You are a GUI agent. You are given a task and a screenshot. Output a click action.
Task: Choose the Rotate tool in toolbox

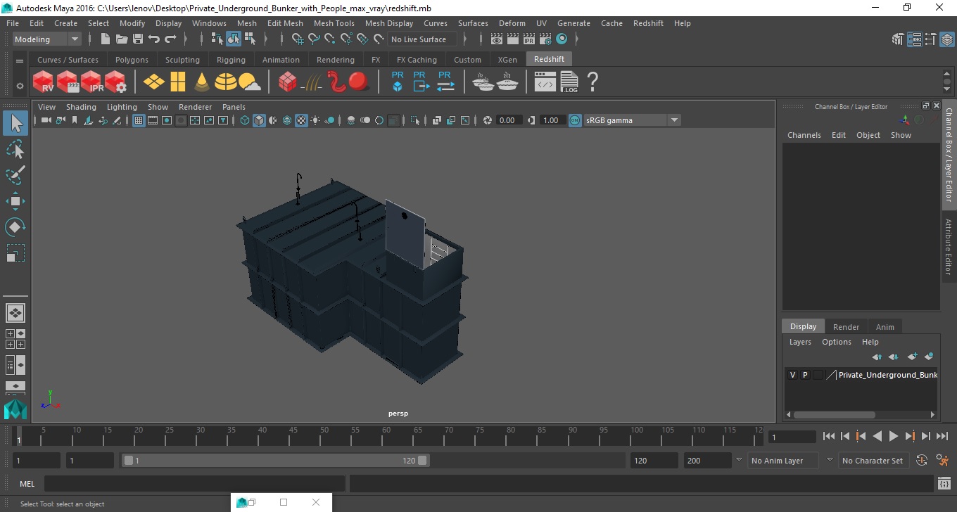click(x=15, y=226)
